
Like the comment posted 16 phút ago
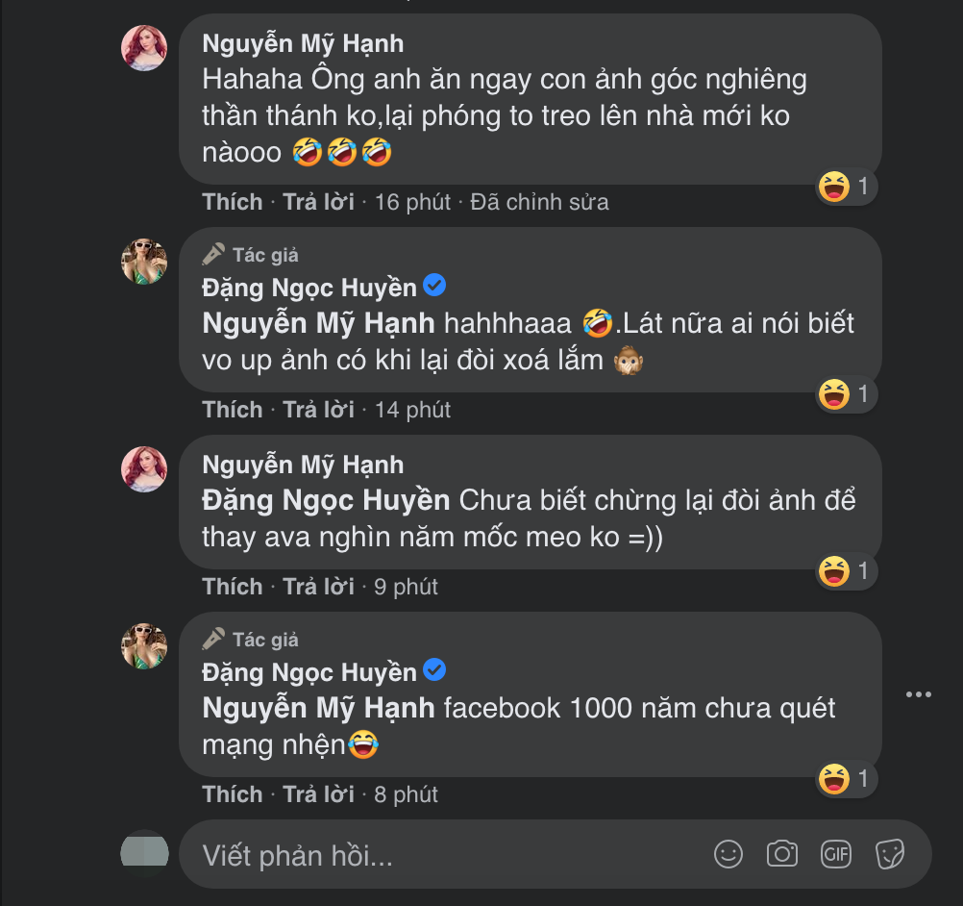233,202
